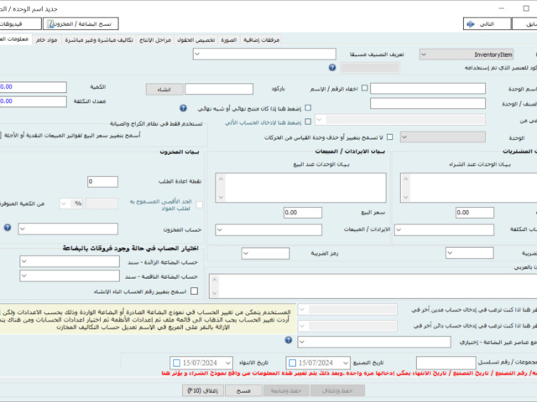Click the purchase price 0.00 field
This screenshot has height=402, width=537.
coord(475,213)
